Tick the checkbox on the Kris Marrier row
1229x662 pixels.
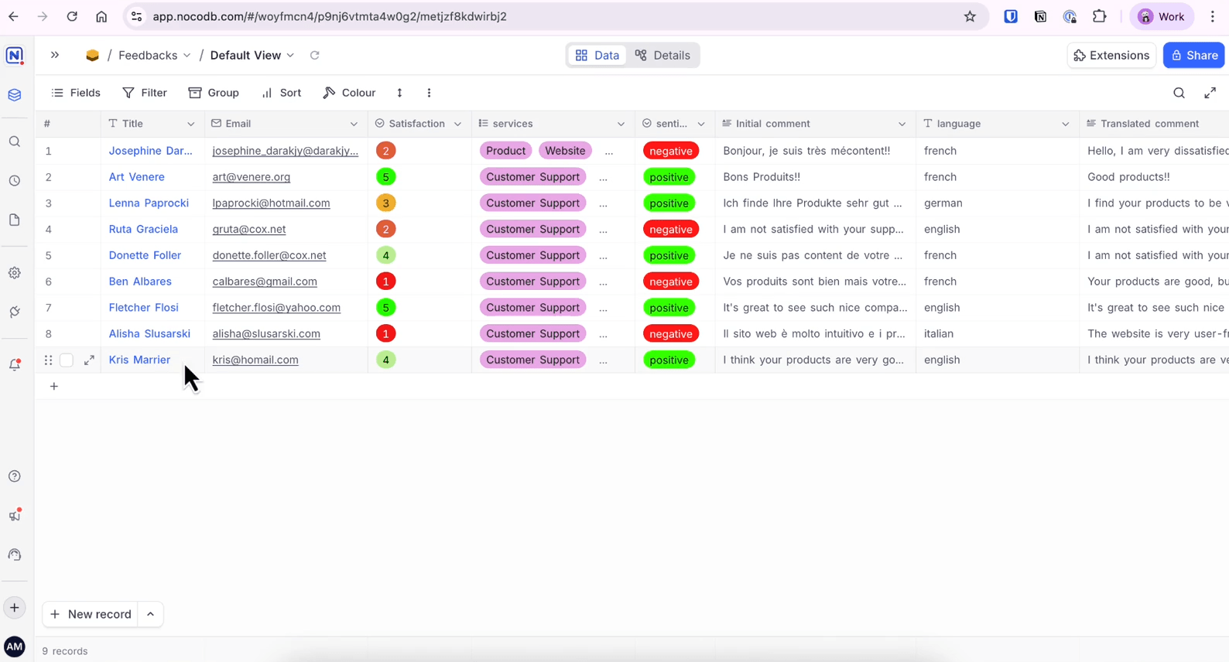pos(67,360)
